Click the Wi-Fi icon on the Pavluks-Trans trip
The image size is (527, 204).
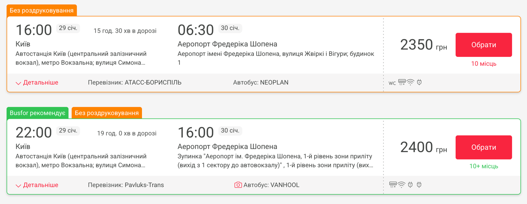(x=402, y=185)
